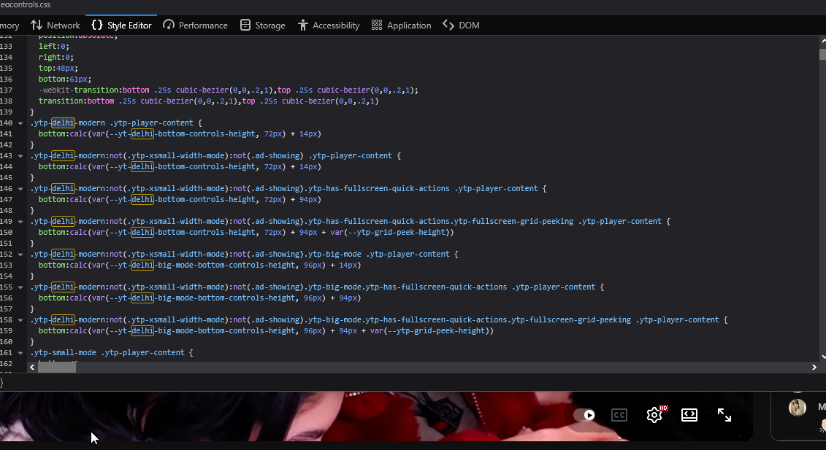
Task: Click the selector text on line 143
Action: (x=215, y=156)
